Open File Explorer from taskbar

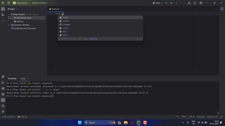[126, 122]
